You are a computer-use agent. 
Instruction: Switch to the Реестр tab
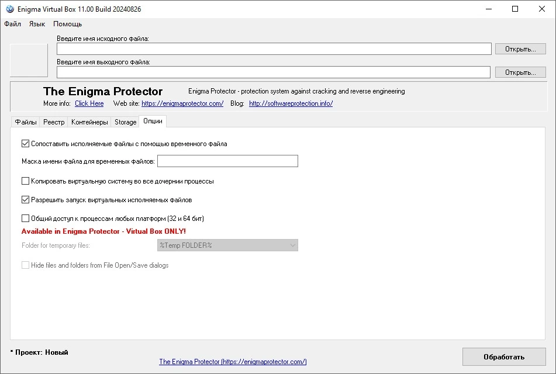54,122
